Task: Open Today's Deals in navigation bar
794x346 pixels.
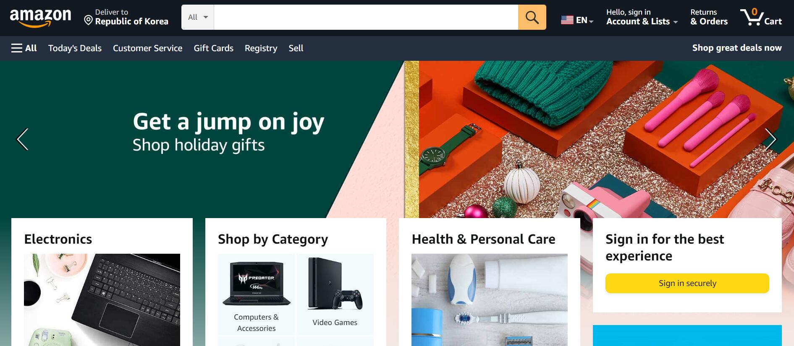Action: pyautogui.click(x=75, y=48)
